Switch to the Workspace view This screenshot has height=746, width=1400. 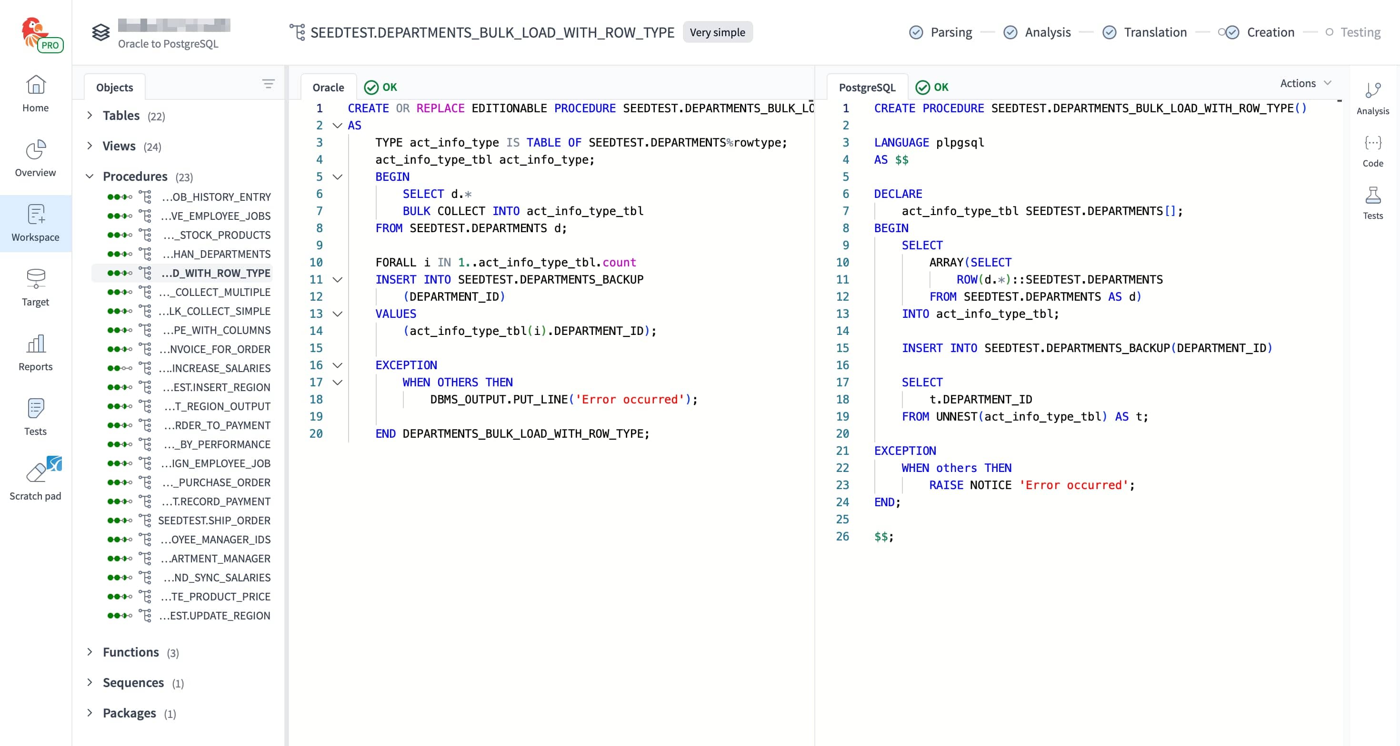click(35, 223)
